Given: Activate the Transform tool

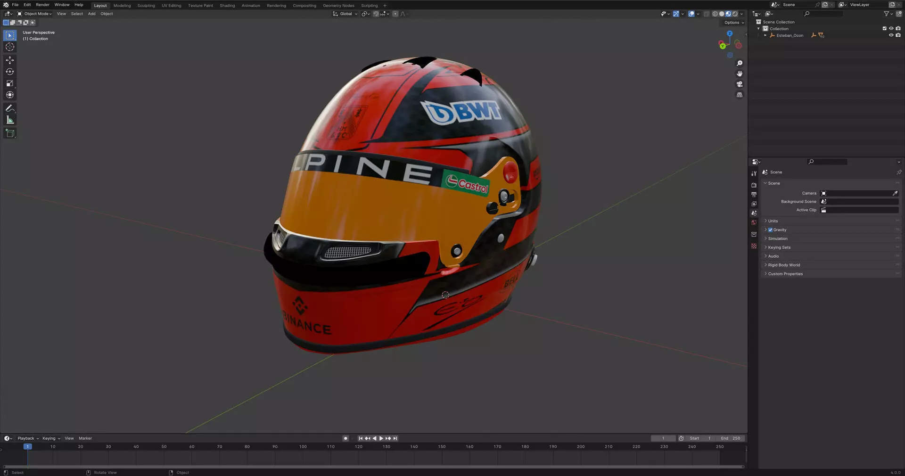Looking at the screenshot, I should [10, 95].
